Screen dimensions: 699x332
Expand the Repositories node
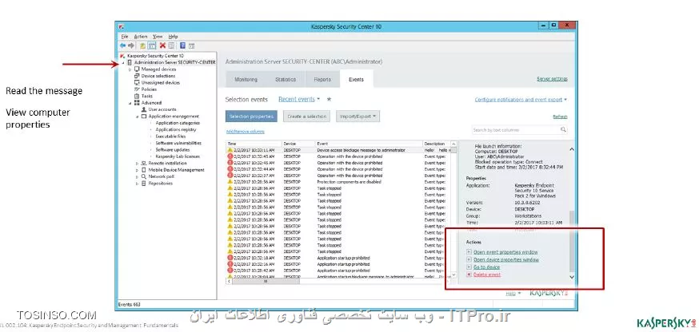[138, 184]
